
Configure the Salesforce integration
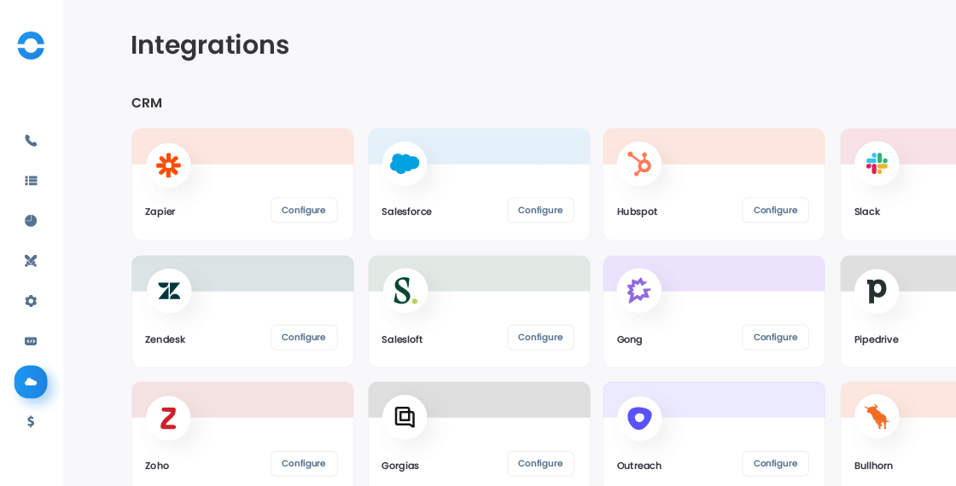541,210
